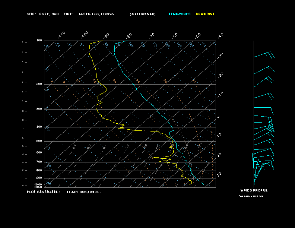Select the SITE: FIXED, NAU header text
The height and width of the screenshot is (228, 295).
pyautogui.click(x=43, y=14)
